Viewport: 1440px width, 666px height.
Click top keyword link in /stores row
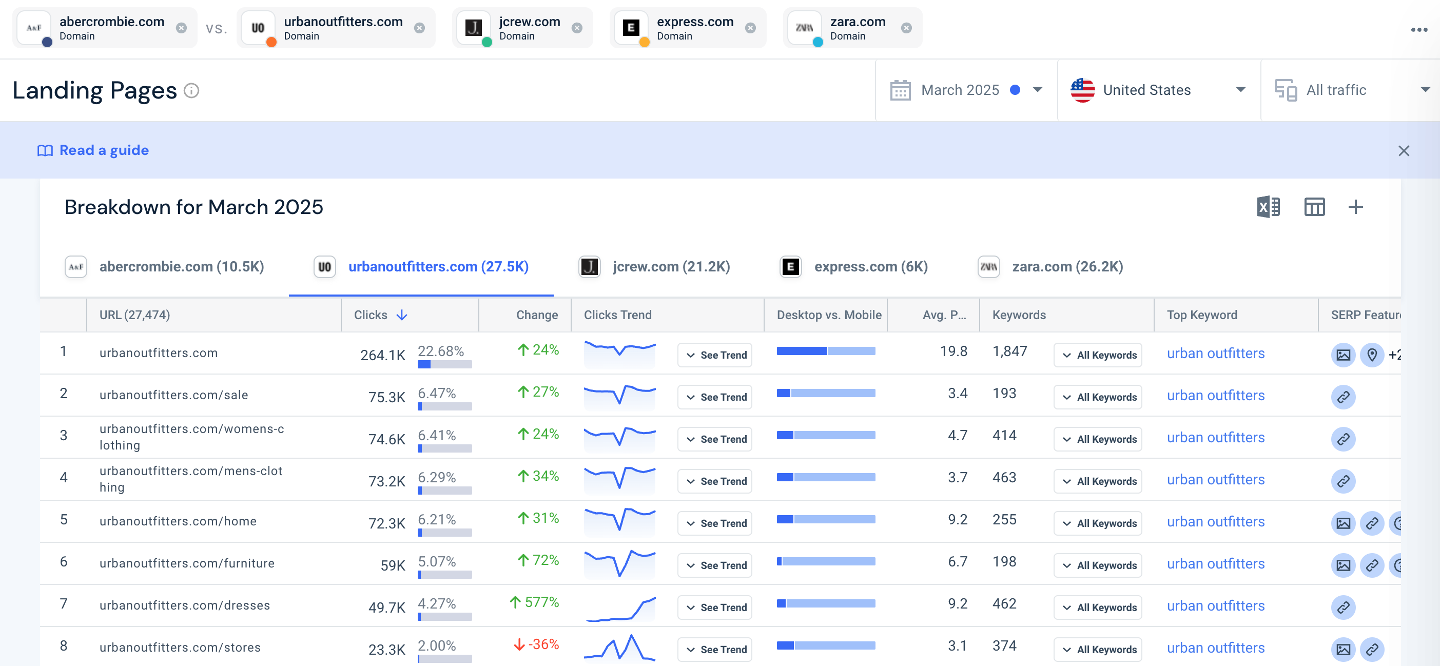point(1215,648)
